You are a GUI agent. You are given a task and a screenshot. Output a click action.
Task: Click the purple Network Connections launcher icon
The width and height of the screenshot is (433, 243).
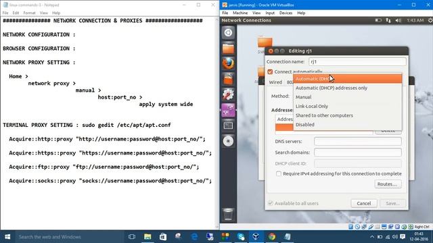(228, 110)
